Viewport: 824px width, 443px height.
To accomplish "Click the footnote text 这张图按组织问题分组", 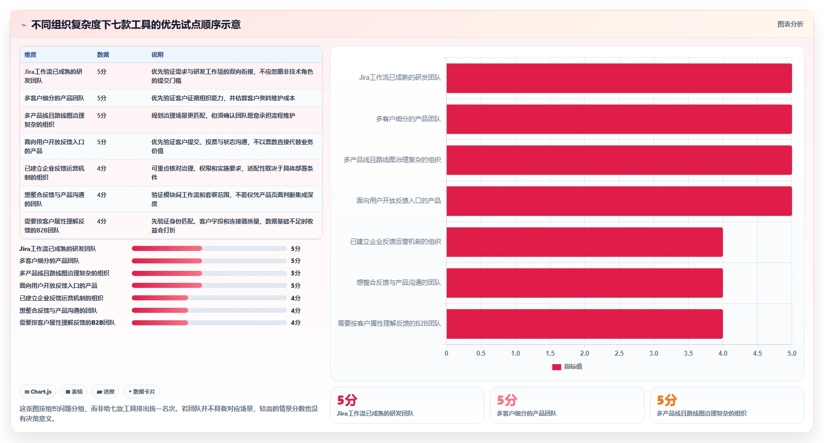I will [x=169, y=414].
